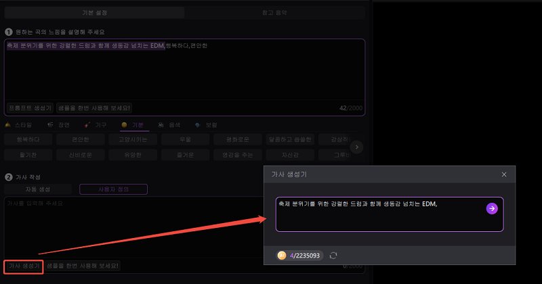Toggle the 영감을 주는 mood tag
Image resolution: width=542 pixels, height=284 pixels.
238,155
